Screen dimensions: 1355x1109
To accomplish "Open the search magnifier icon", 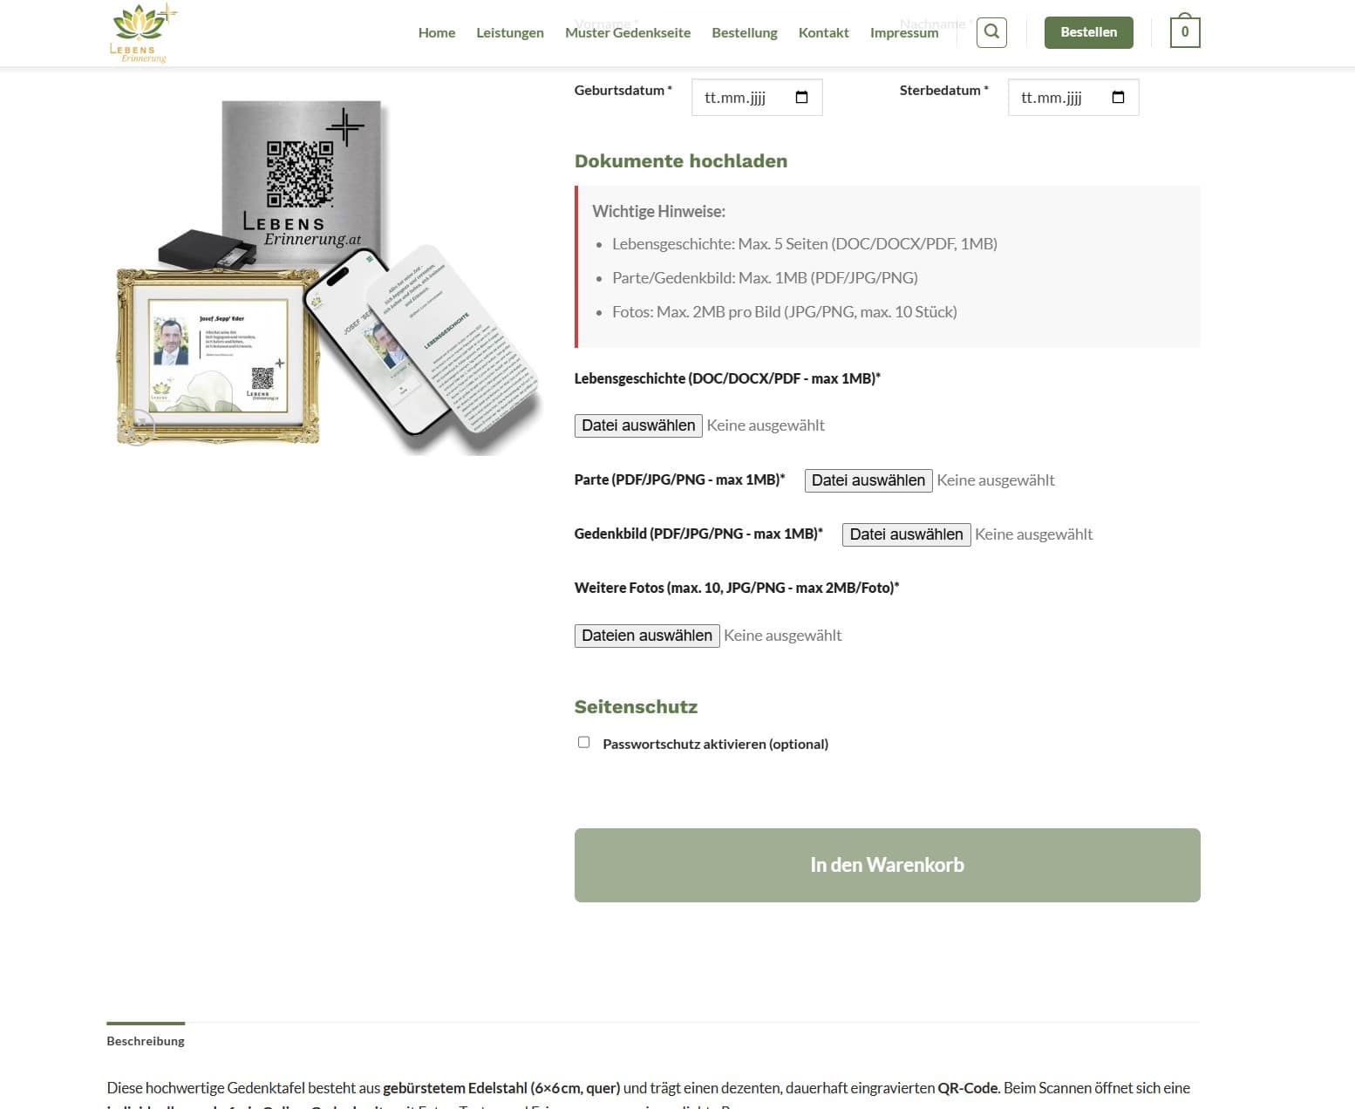I will click(991, 32).
